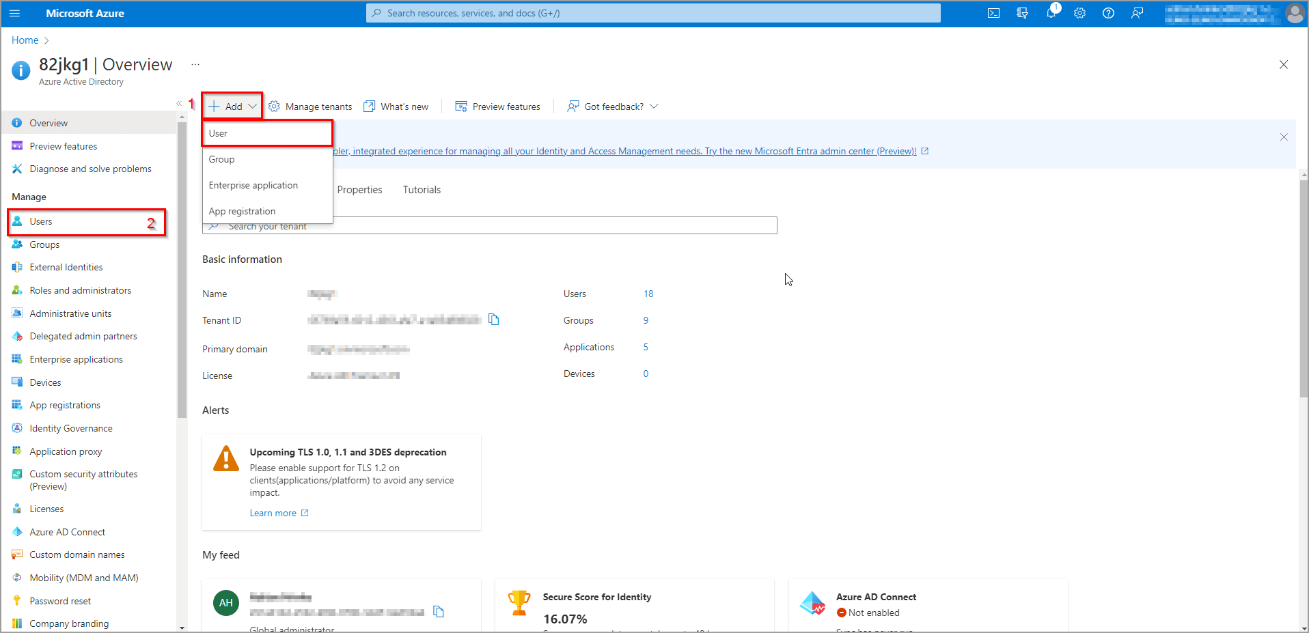This screenshot has height=633, width=1309.
Task: Select User from the Add menu
Action: (x=267, y=133)
